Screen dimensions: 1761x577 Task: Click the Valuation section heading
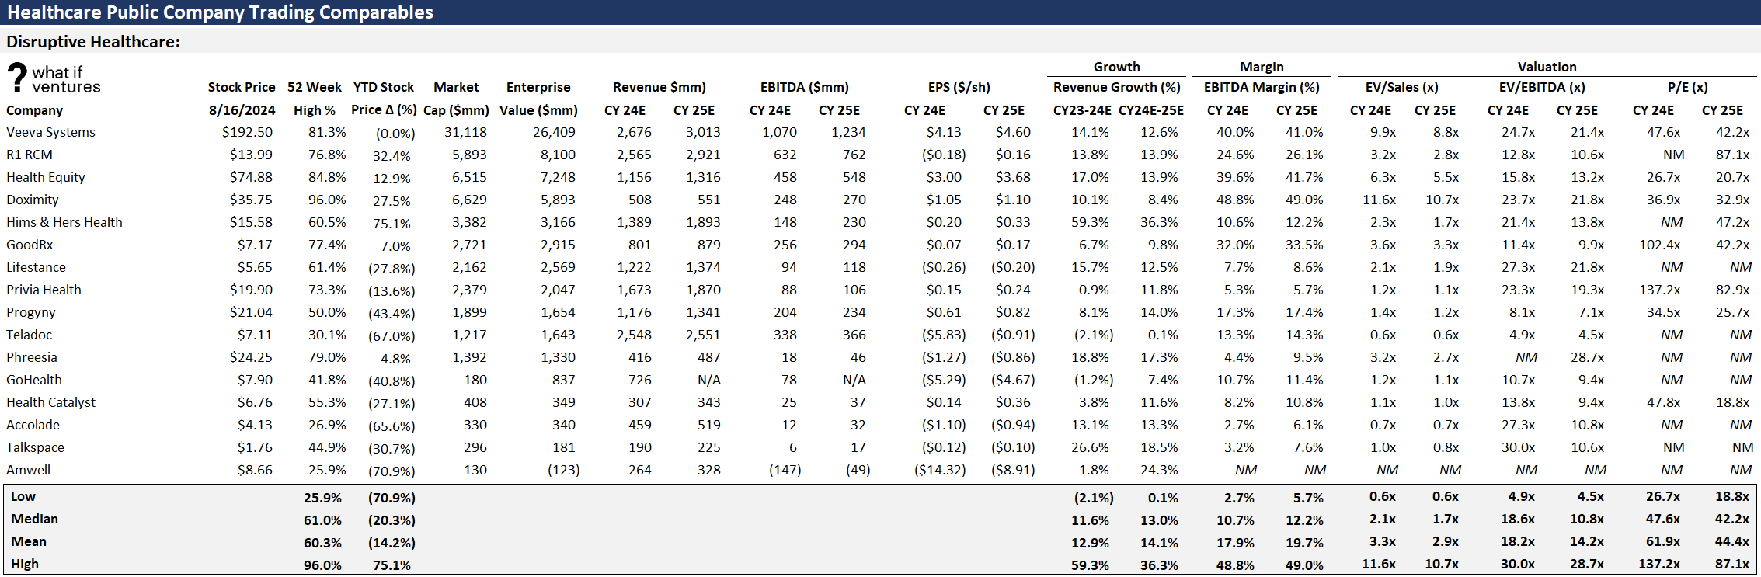click(1547, 67)
